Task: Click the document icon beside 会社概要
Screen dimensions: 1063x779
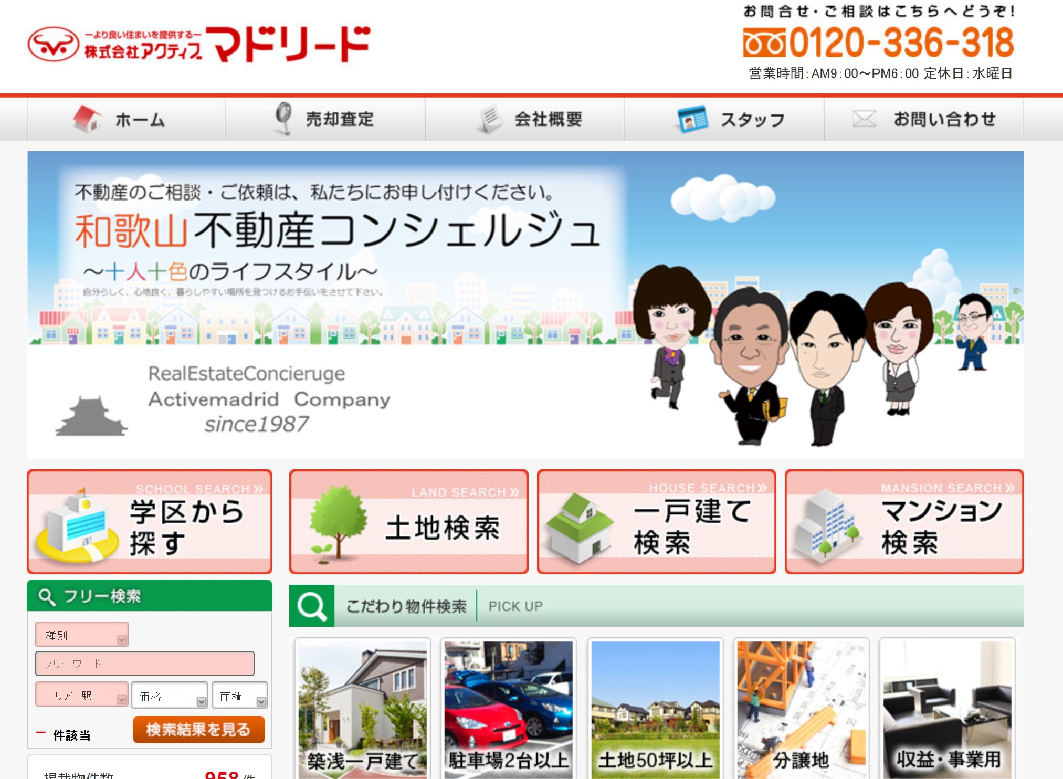Action: (x=490, y=119)
